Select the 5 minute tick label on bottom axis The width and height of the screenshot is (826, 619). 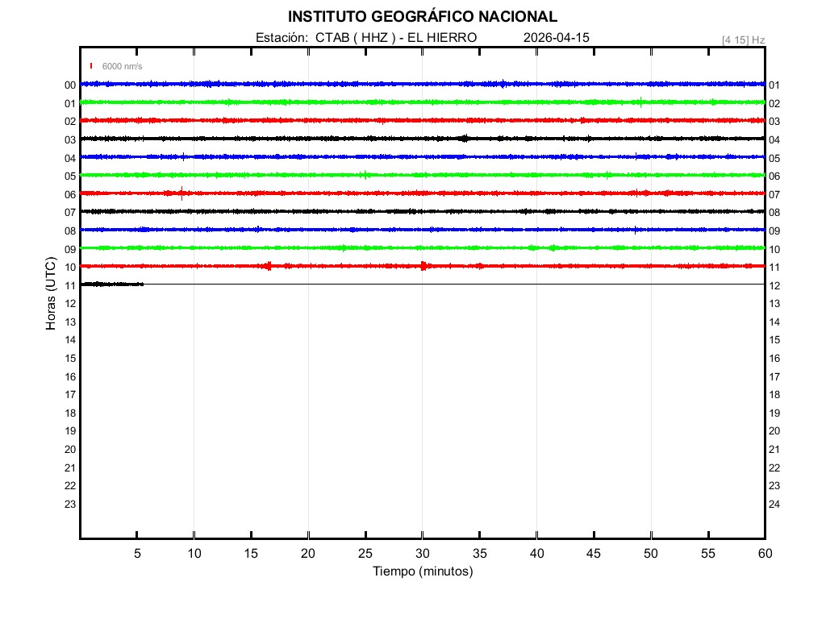coord(137,553)
